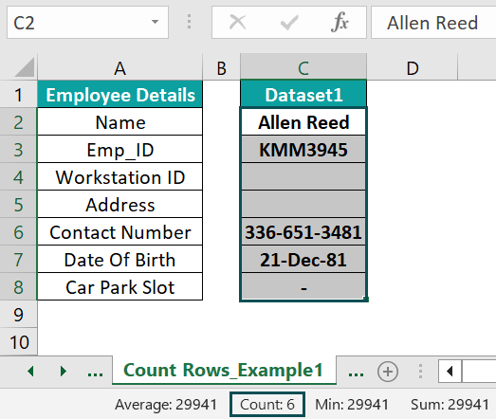Click the 21-Dec-81 cell
This screenshot has height=419, width=496.
click(303, 260)
